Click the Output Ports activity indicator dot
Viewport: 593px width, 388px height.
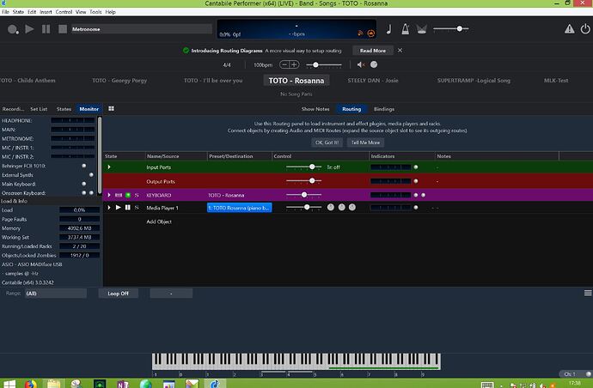416,181
